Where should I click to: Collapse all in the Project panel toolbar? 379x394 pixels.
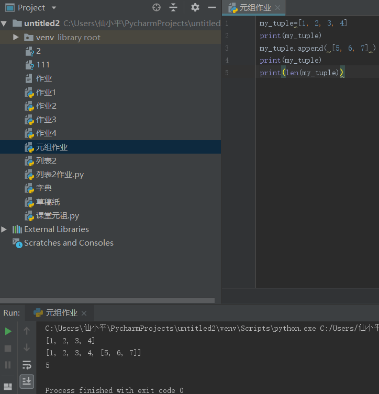click(x=173, y=7)
